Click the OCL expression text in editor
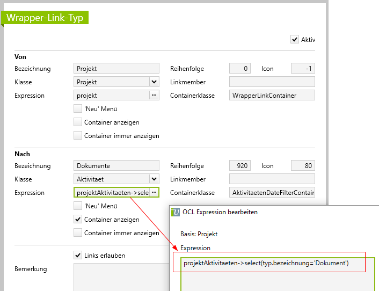This screenshot has height=291, width=379. coord(266,263)
